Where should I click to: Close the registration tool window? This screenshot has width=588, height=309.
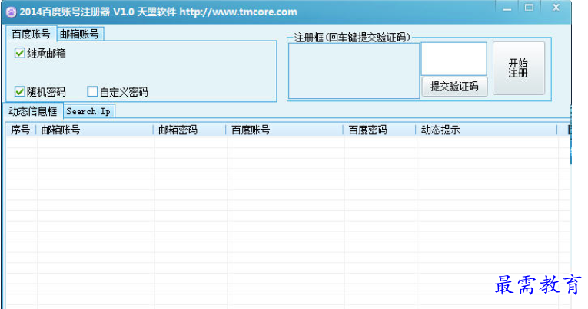click(x=556, y=8)
